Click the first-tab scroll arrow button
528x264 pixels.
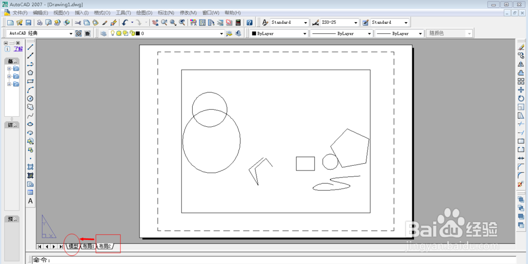click(40, 247)
